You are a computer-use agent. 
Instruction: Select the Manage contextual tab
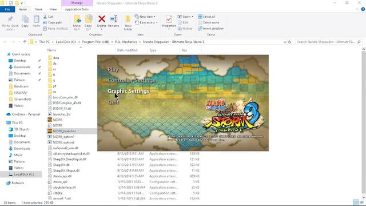pos(77,3)
